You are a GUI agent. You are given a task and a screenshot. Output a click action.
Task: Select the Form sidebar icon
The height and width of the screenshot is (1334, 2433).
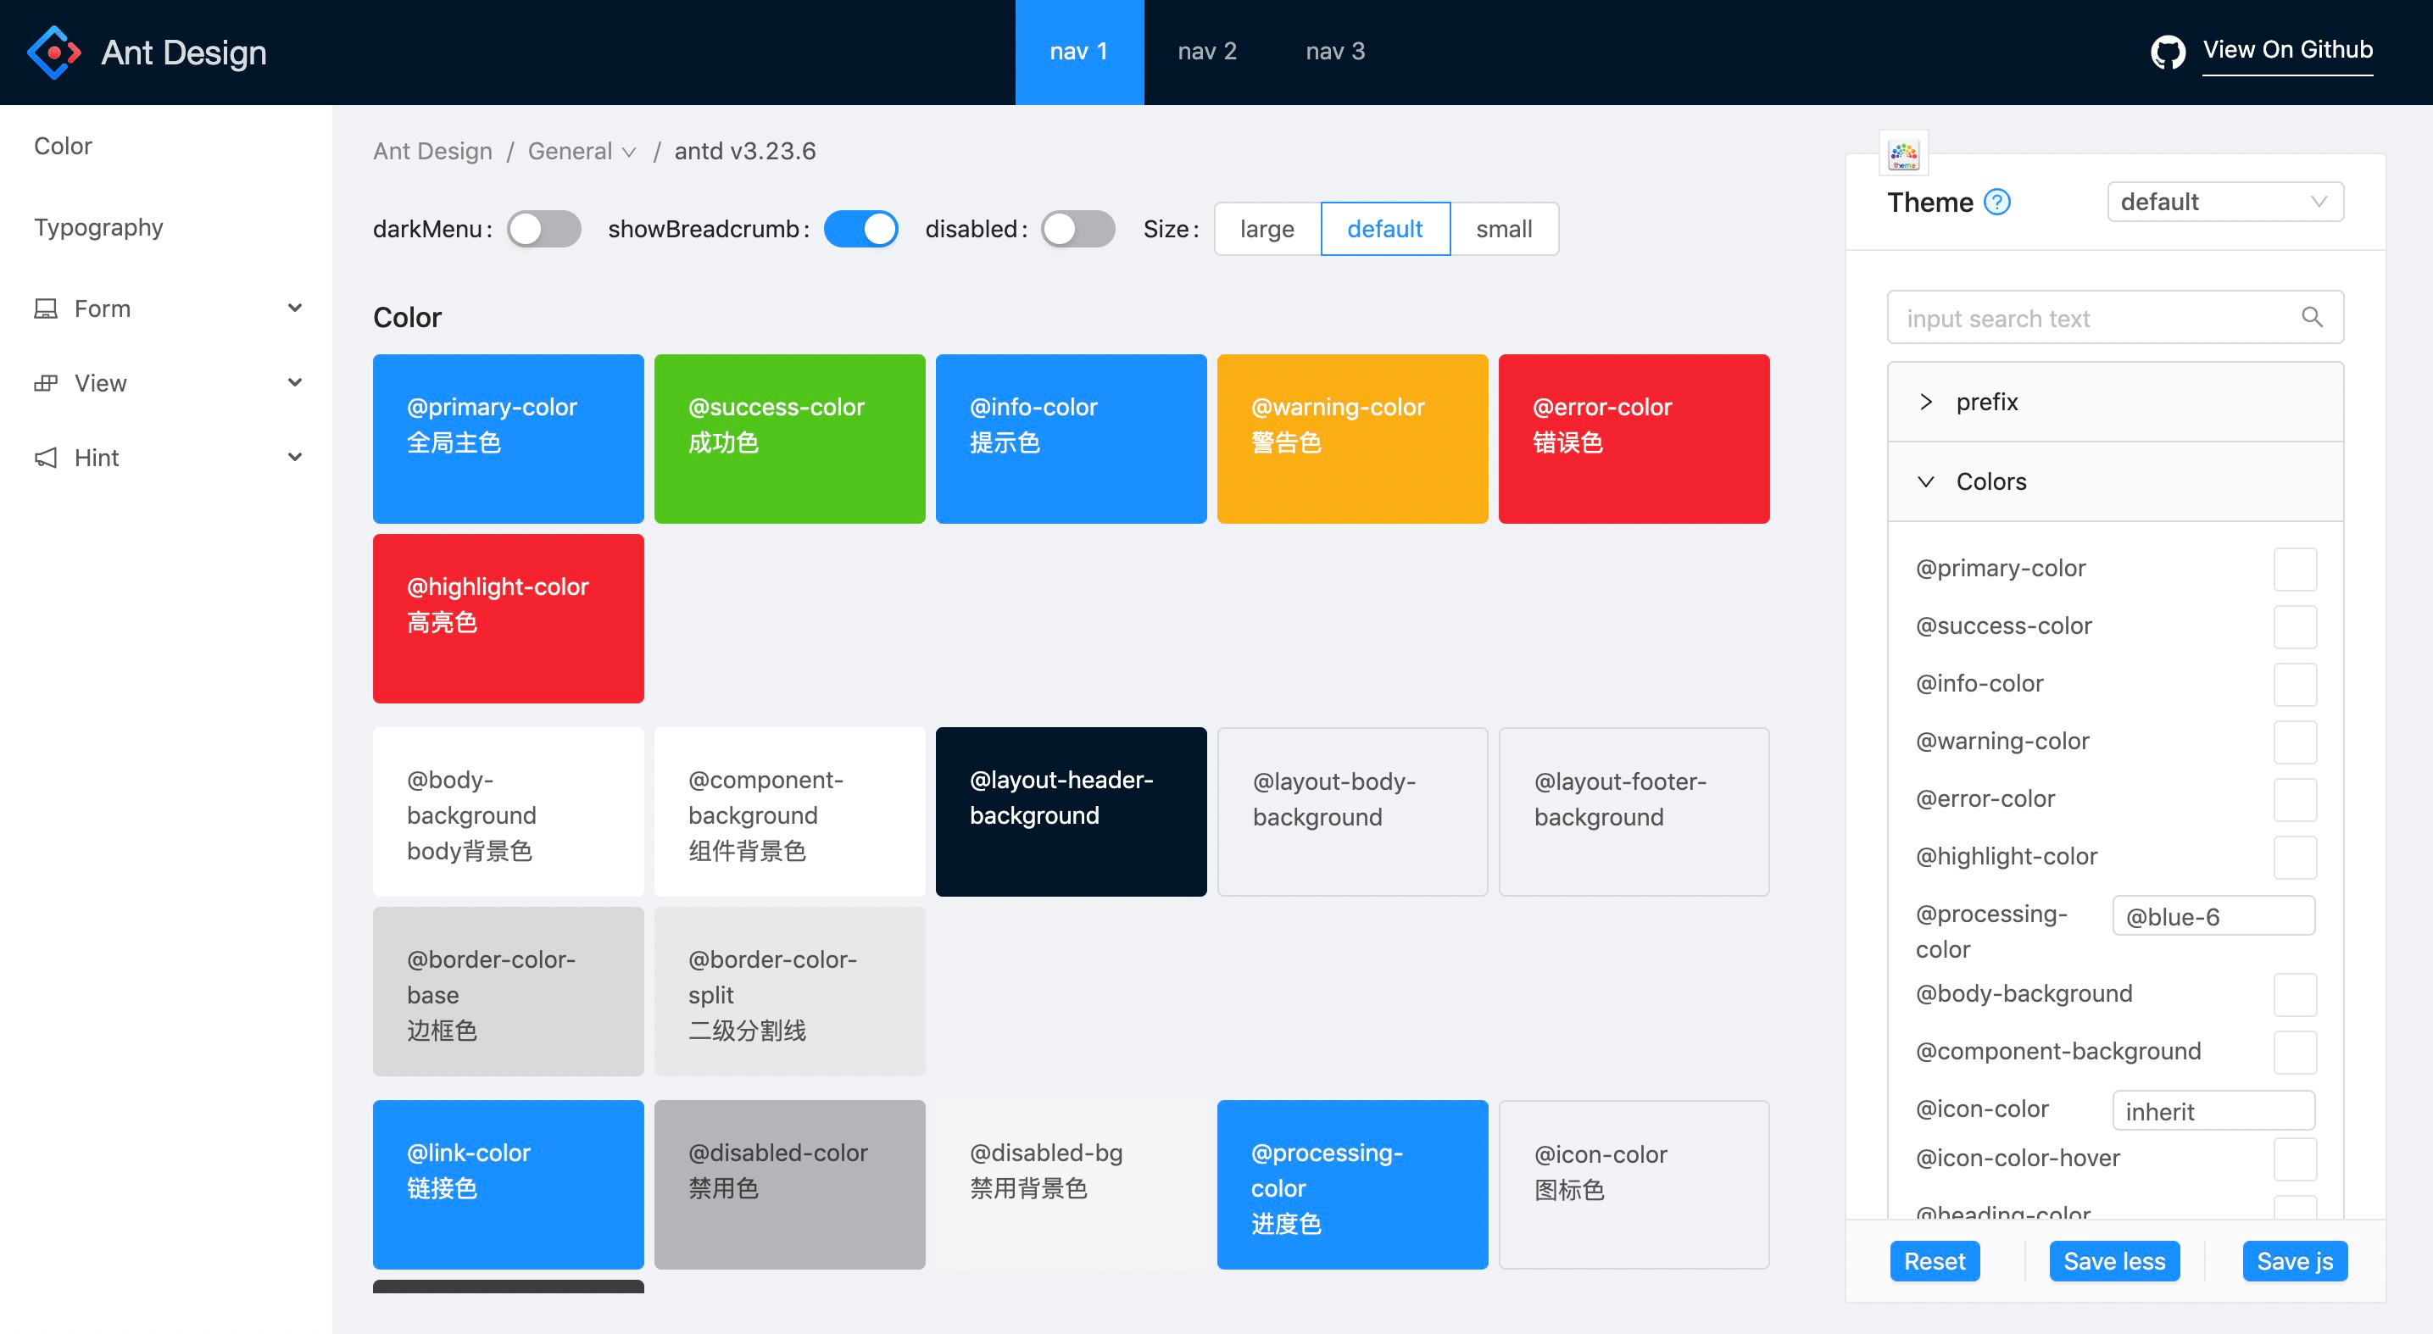coord(47,308)
